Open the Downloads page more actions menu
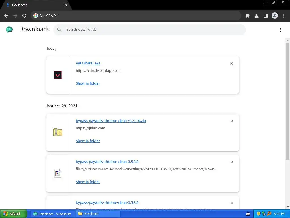The width and height of the screenshot is (290, 218). (x=280, y=30)
